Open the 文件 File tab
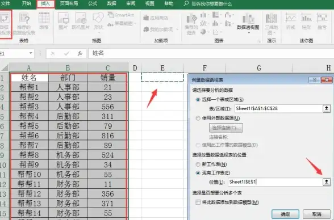334x220 pixels. click(x=6, y=3)
